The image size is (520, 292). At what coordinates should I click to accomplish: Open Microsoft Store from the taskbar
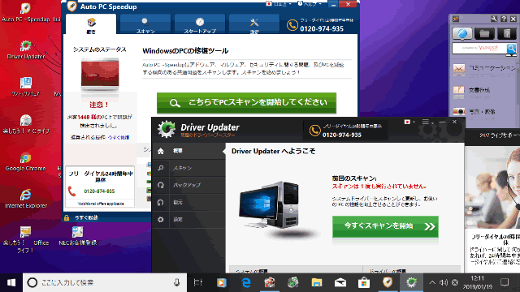coord(364,282)
